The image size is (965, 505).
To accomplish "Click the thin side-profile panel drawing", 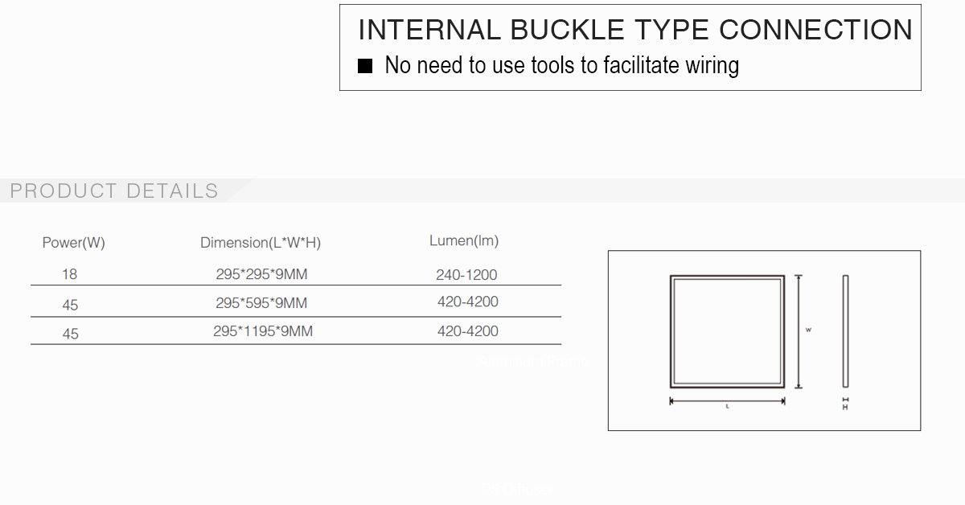I will [845, 331].
